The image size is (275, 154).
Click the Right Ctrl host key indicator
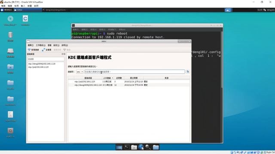click(271, 152)
